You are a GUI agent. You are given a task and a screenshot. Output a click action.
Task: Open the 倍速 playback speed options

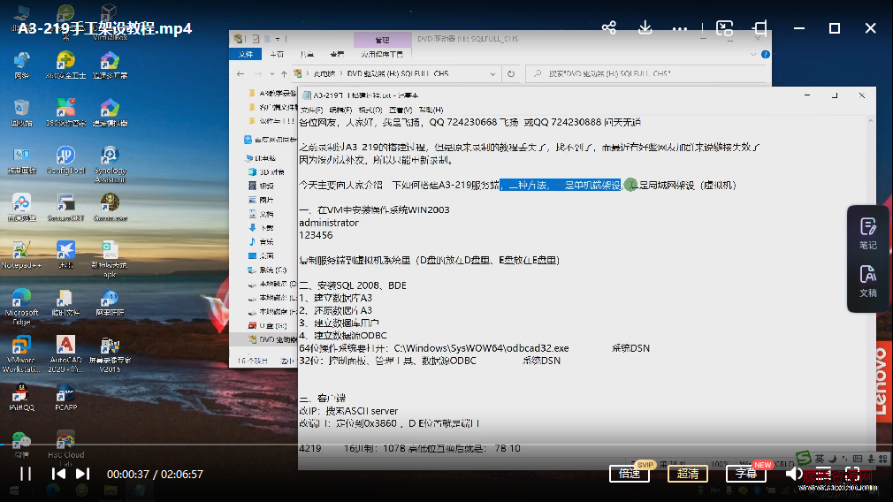pos(630,474)
